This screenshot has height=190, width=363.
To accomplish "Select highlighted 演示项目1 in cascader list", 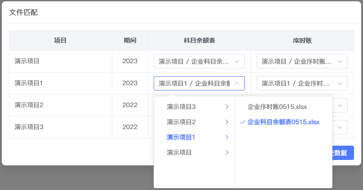I will tap(194, 137).
